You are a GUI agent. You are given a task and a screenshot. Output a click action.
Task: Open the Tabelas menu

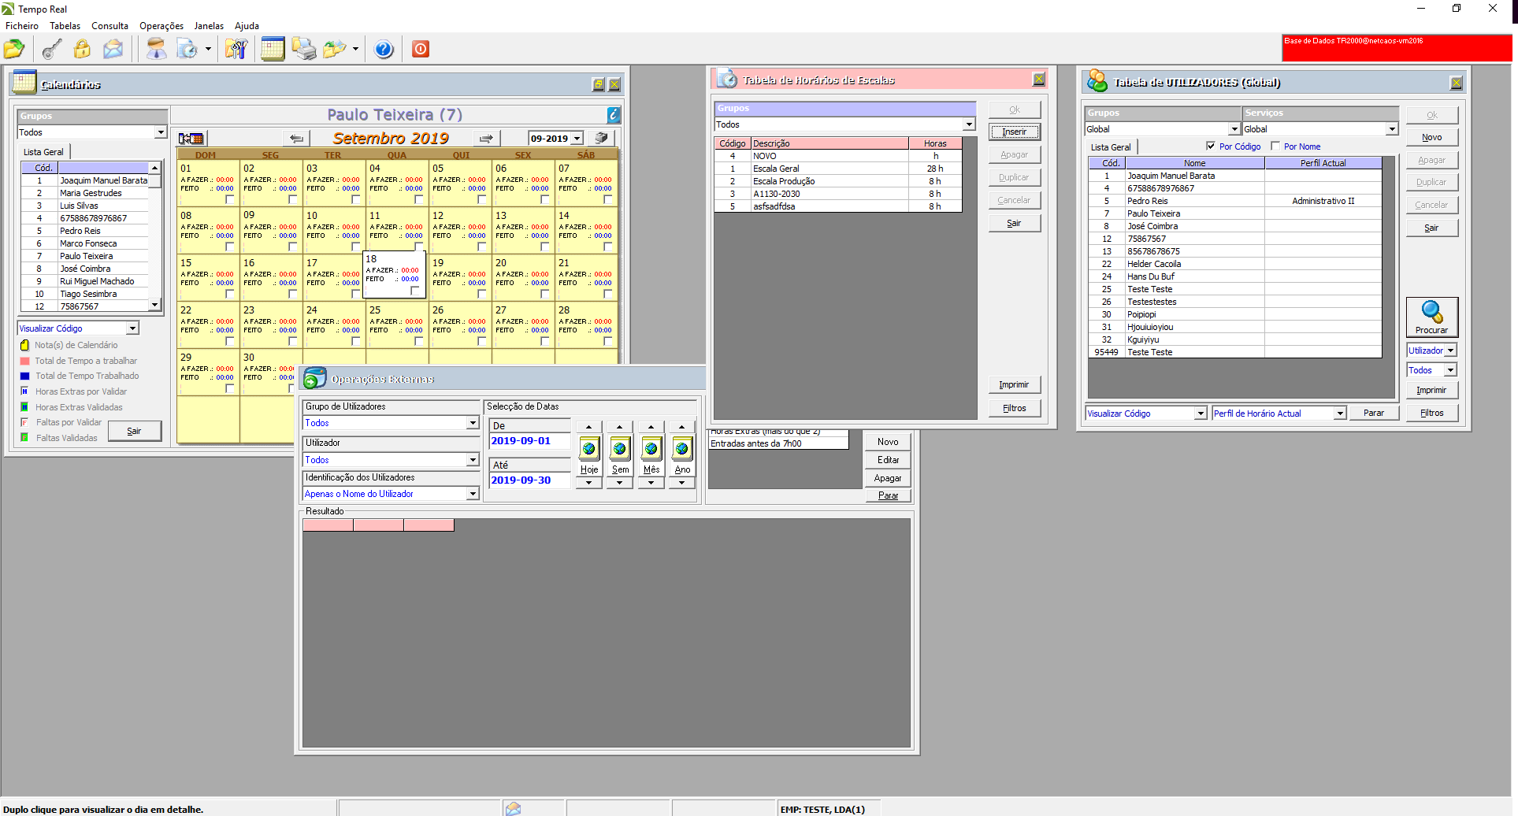pyautogui.click(x=65, y=26)
